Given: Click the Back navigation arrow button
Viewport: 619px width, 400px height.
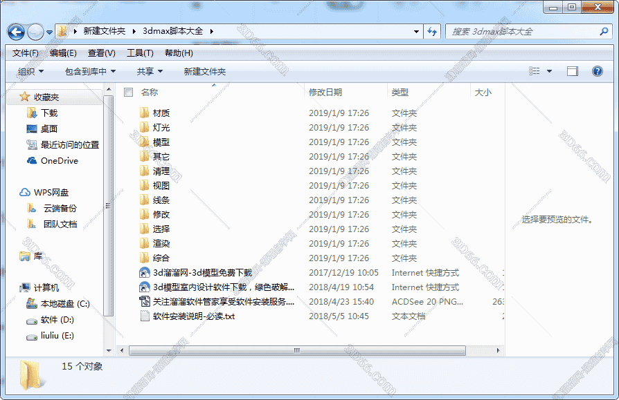Looking at the screenshot, I should pyautogui.click(x=17, y=32).
